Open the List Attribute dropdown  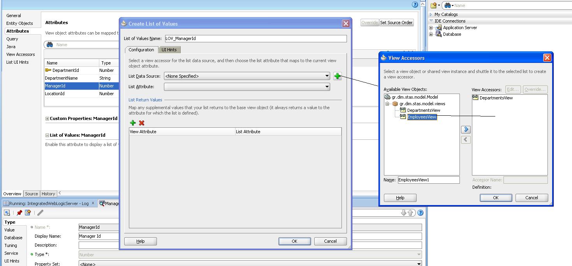tap(326, 87)
